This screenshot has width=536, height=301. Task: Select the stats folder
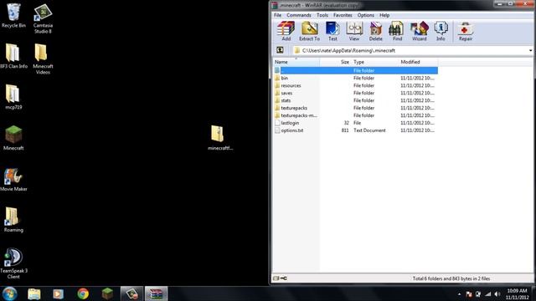[355, 100]
